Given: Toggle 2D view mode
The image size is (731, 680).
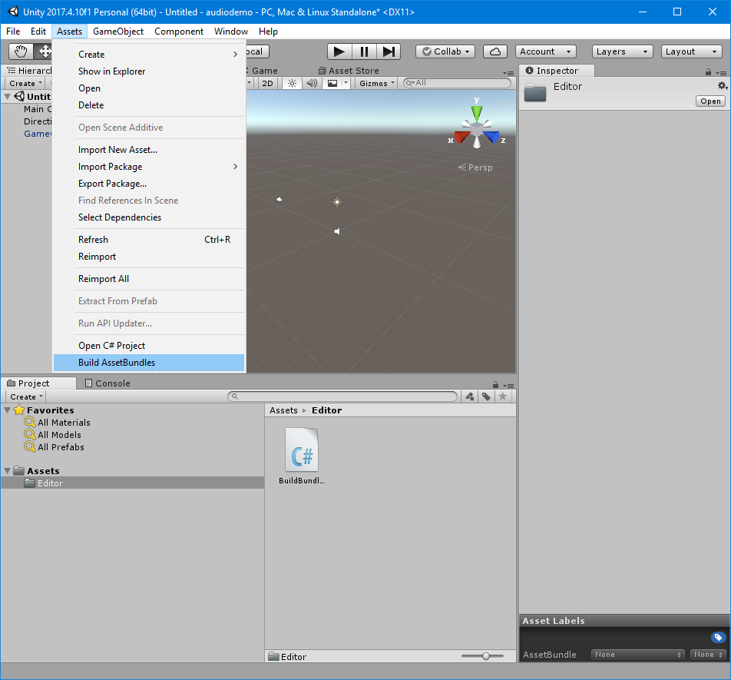Looking at the screenshot, I should [267, 83].
